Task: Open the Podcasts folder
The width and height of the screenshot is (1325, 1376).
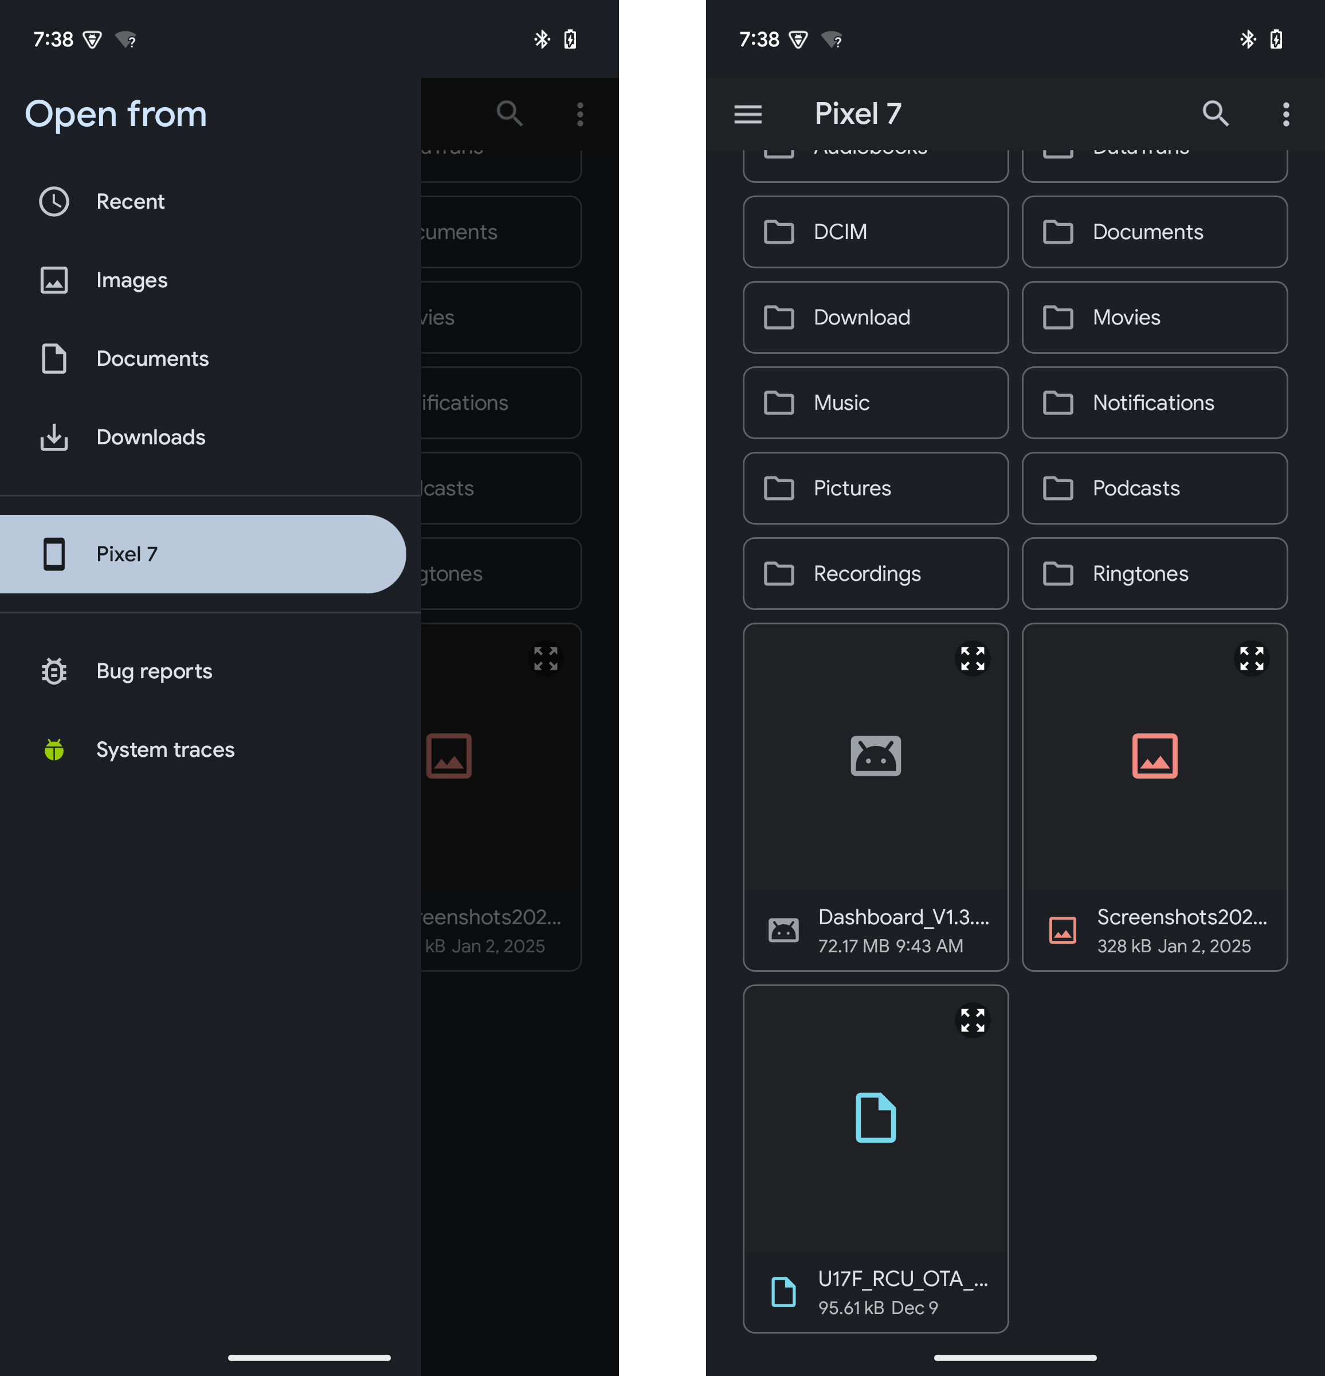Action: tap(1154, 488)
